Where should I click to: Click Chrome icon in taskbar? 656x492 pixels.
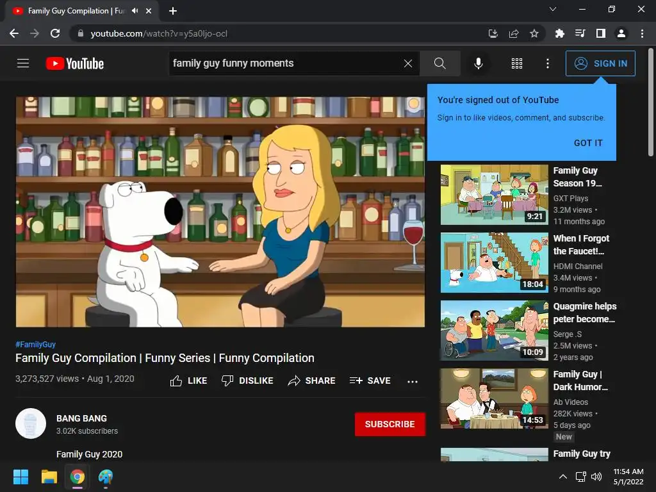77,477
